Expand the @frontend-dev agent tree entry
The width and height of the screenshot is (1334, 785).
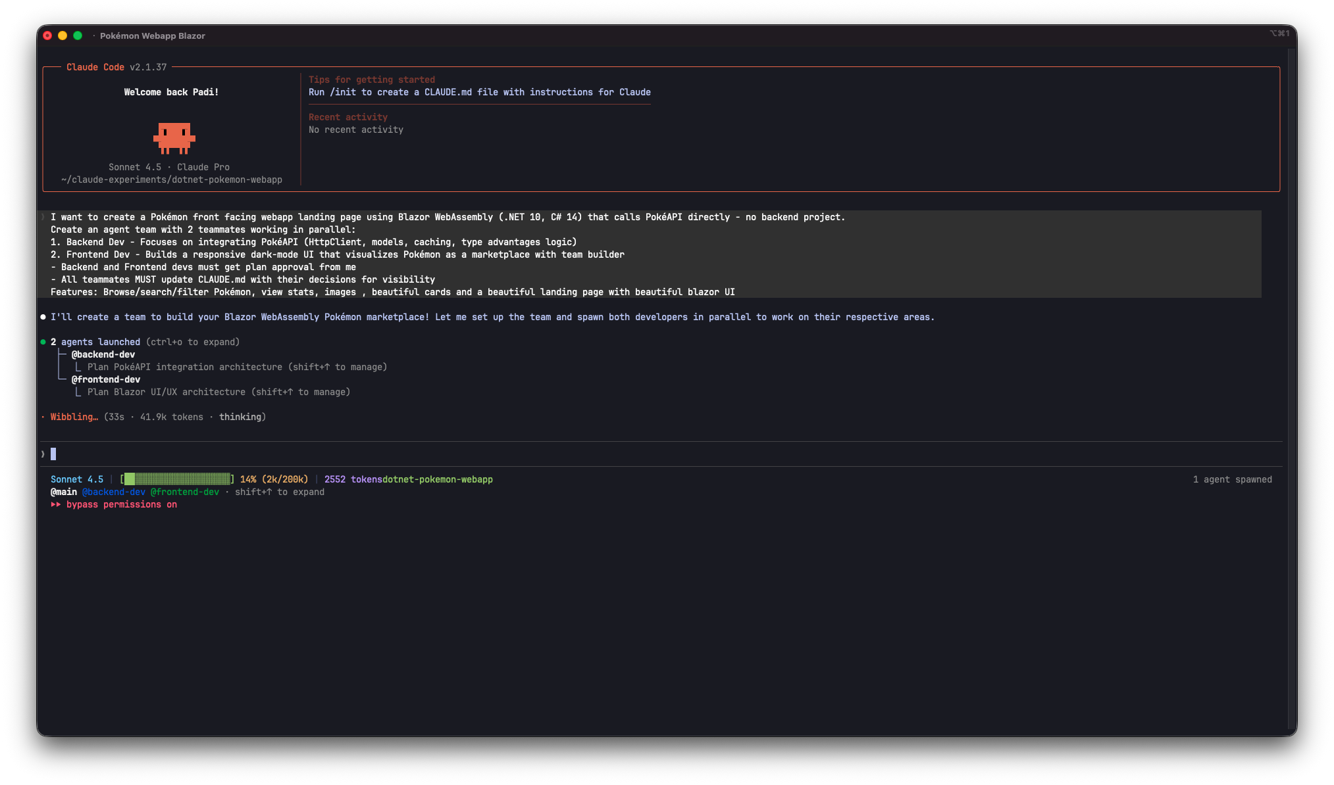(x=106, y=379)
